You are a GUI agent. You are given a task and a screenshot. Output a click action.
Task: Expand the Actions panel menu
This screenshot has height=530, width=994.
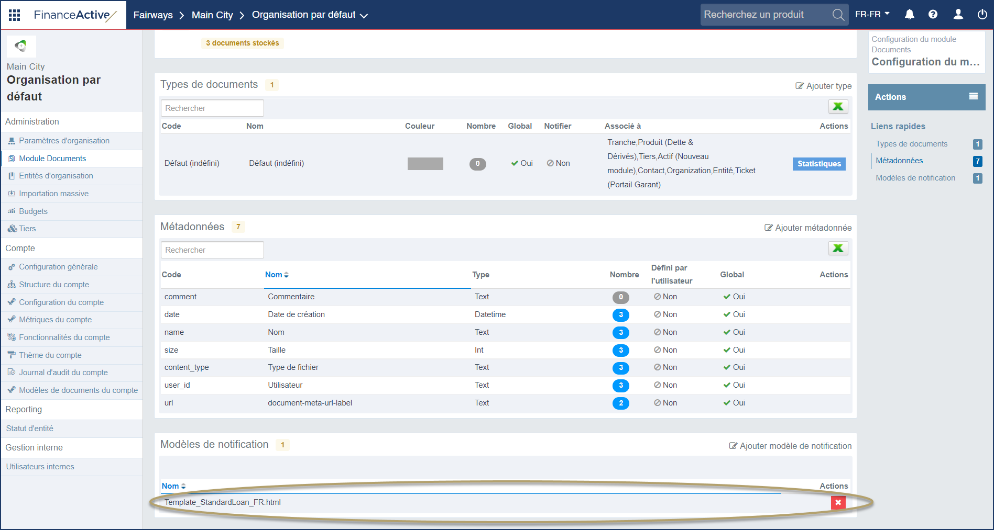click(973, 97)
